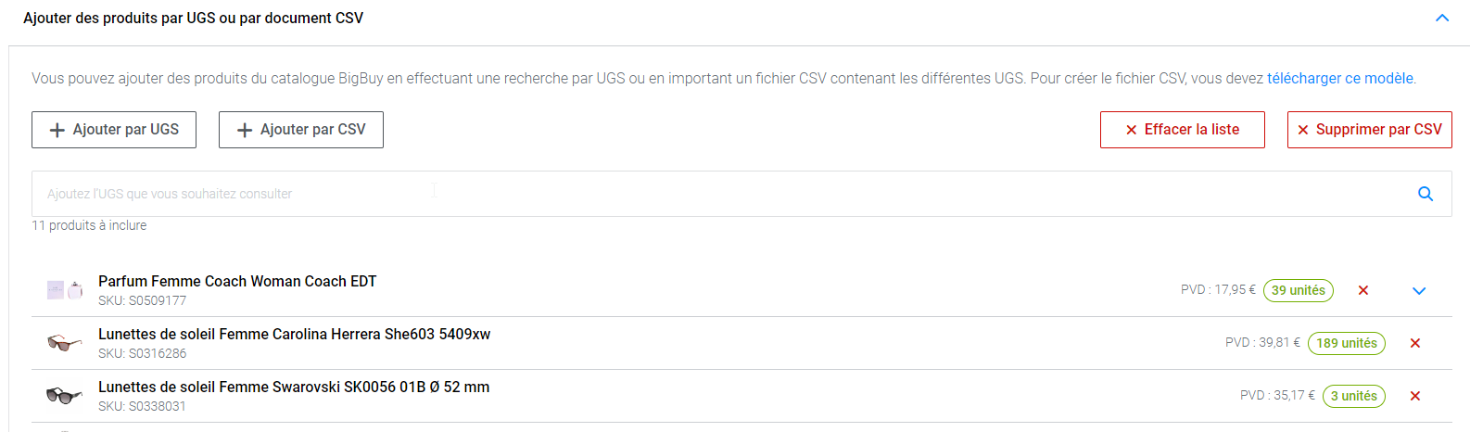This screenshot has width=1470, height=432.
Task: Click the search magnifier icon
Action: pos(1426,194)
